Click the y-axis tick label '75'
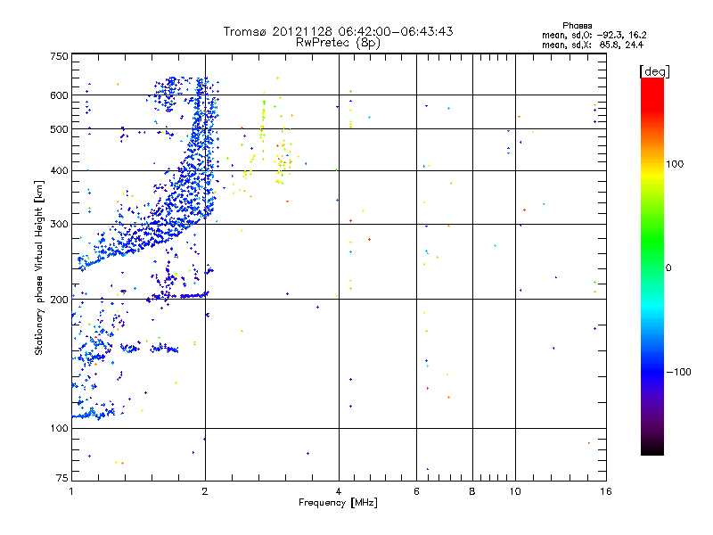This screenshot has width=713, height=535. [62, 478]
